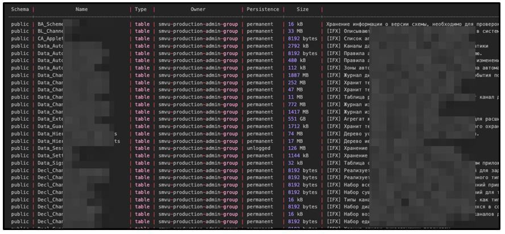Image resolution: width=505 pixels, height=234 pixels.
Task: Click the 126 MB size value
Action: coord(297,149)
